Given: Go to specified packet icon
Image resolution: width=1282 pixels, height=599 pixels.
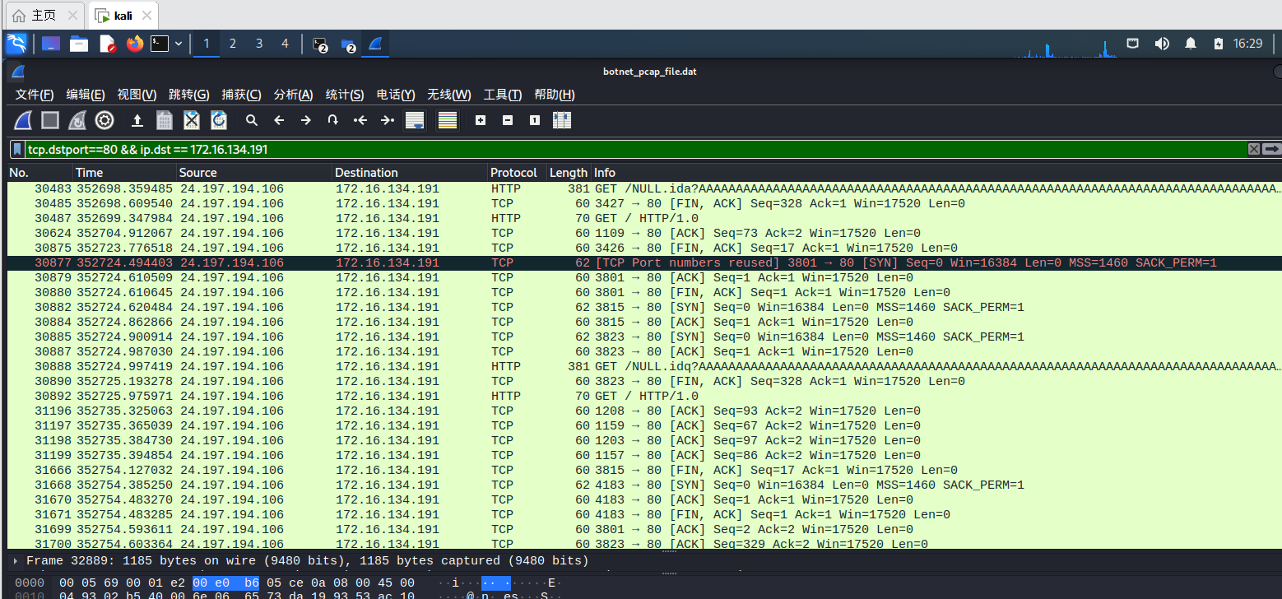Looking at the screenshot, I should (x=333, y=120).
